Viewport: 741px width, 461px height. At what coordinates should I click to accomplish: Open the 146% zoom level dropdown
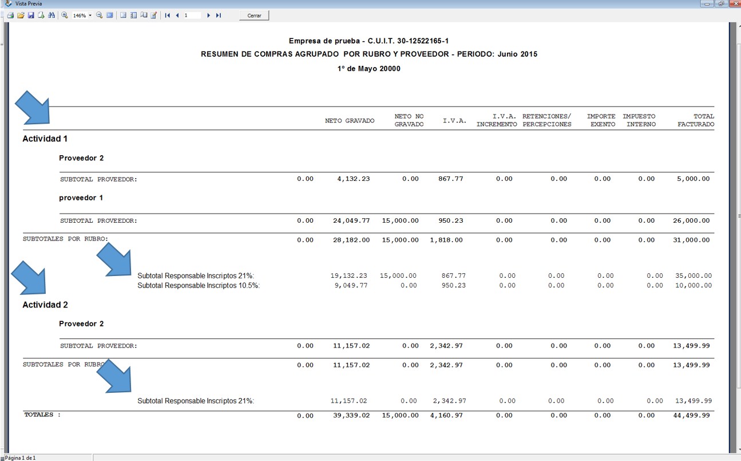pyautogui.click(x=90, y=15)
